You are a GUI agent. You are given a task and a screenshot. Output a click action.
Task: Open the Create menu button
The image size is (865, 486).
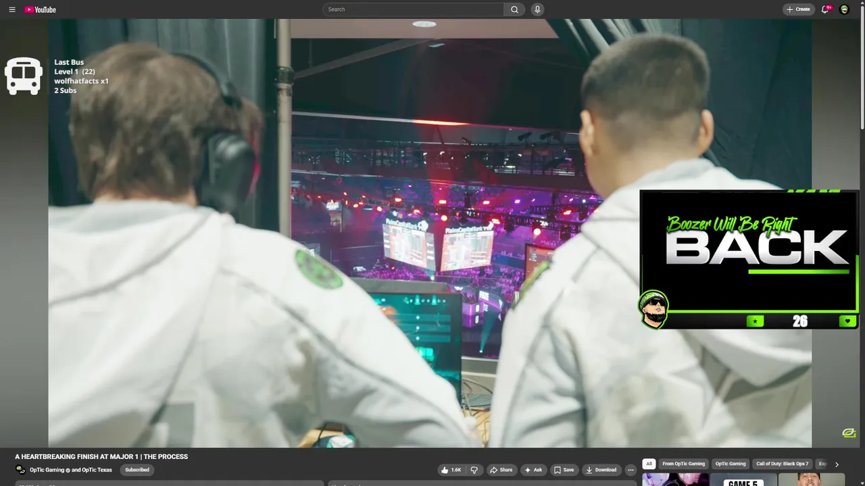[x=798, y=9]
